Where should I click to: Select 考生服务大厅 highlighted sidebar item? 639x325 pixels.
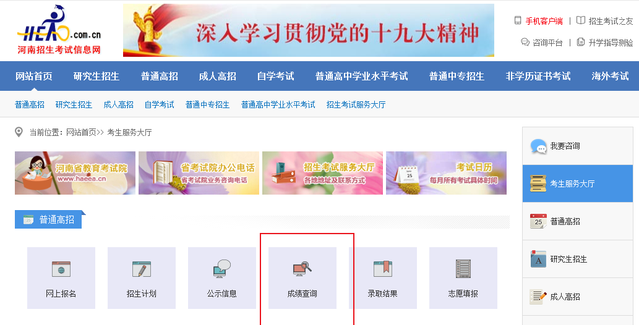578,184
